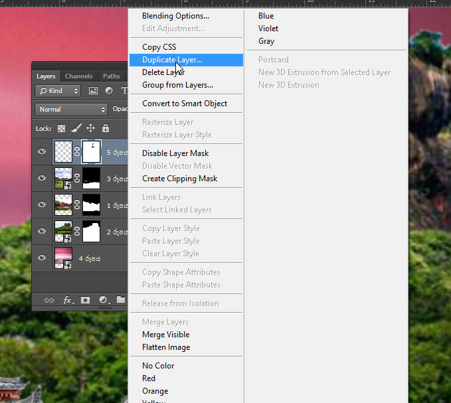Choose the Red color label
Image resolution: width=451 pixels, height=403 pixels.
149,378
